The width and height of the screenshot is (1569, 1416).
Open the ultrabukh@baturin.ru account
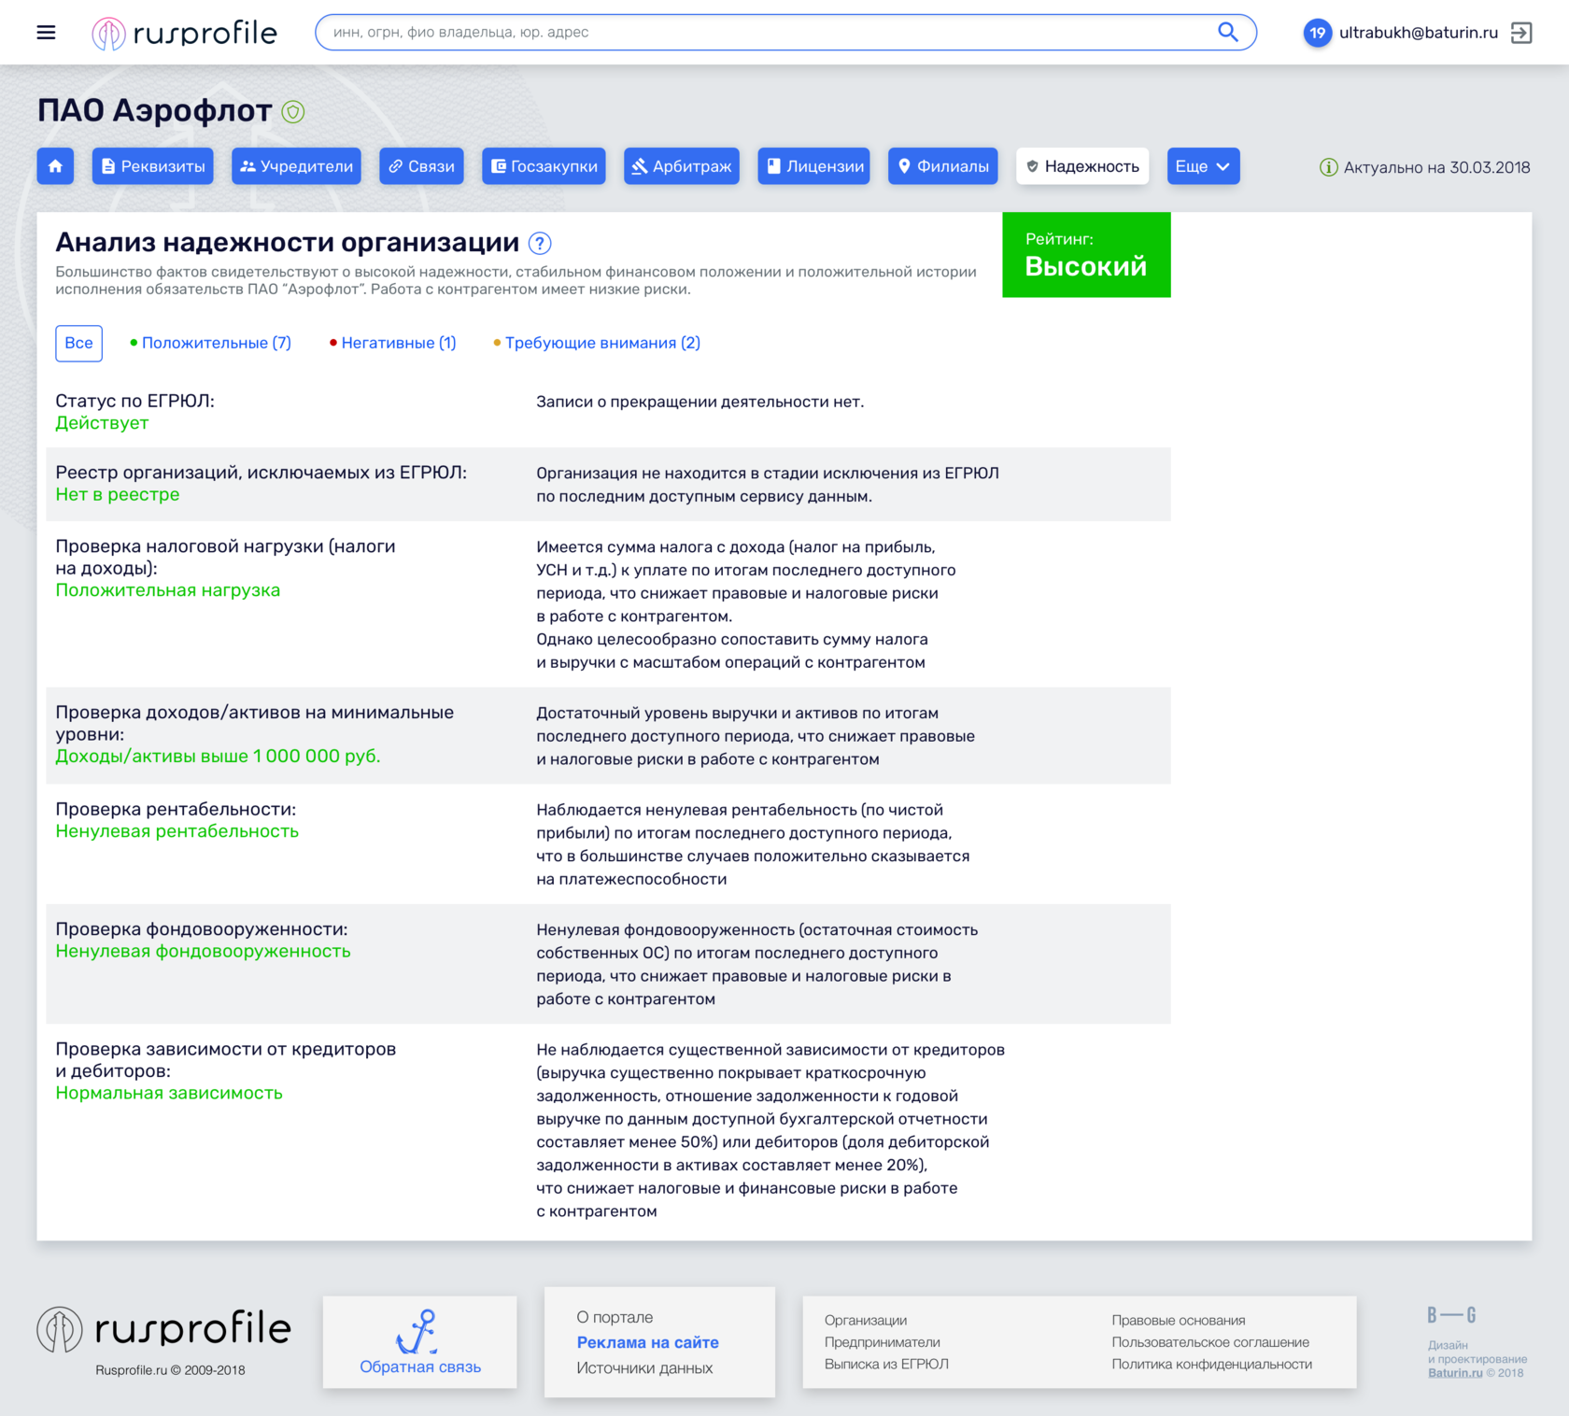1418,33
